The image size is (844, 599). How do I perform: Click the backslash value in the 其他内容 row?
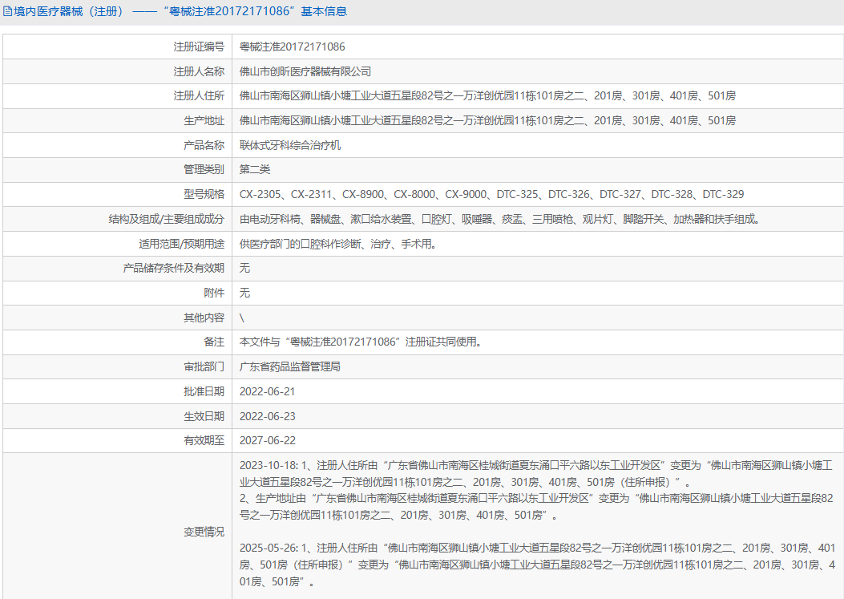click(x=242, y=318)
